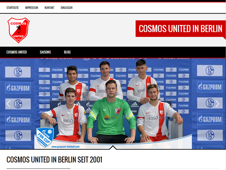Screen dimensions: 226x170
Task: Open the Blog menu item
Action: (67, 52)
